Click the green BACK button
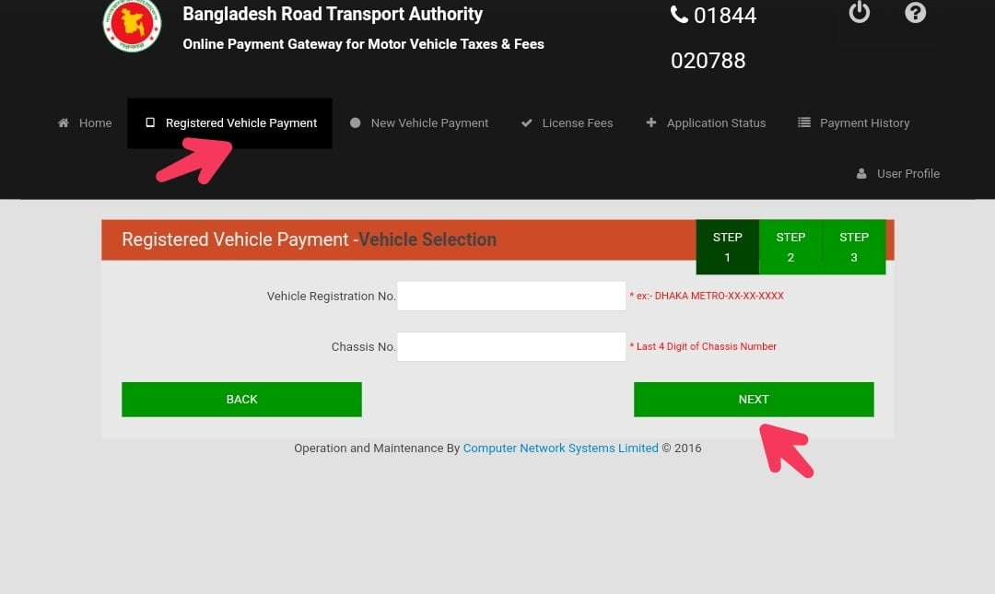The image size is (995, 594). pos(241,399)
